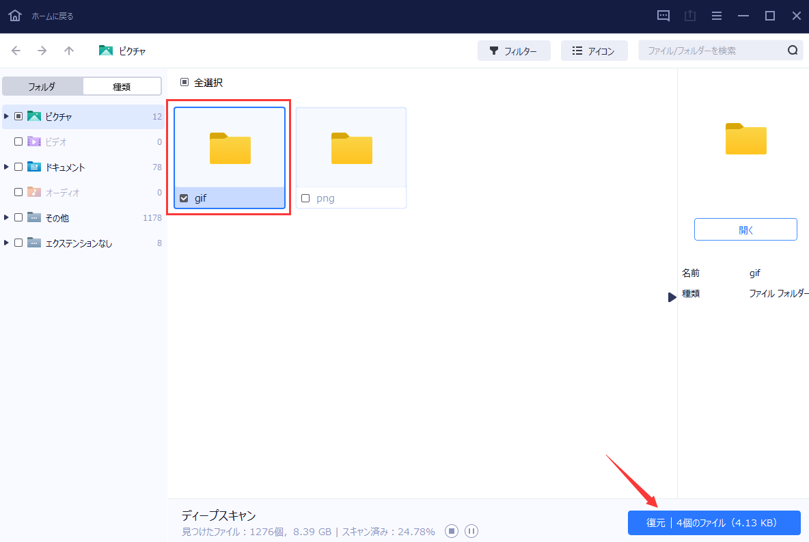Click the 1178 count for その他

tap(152, 217)
